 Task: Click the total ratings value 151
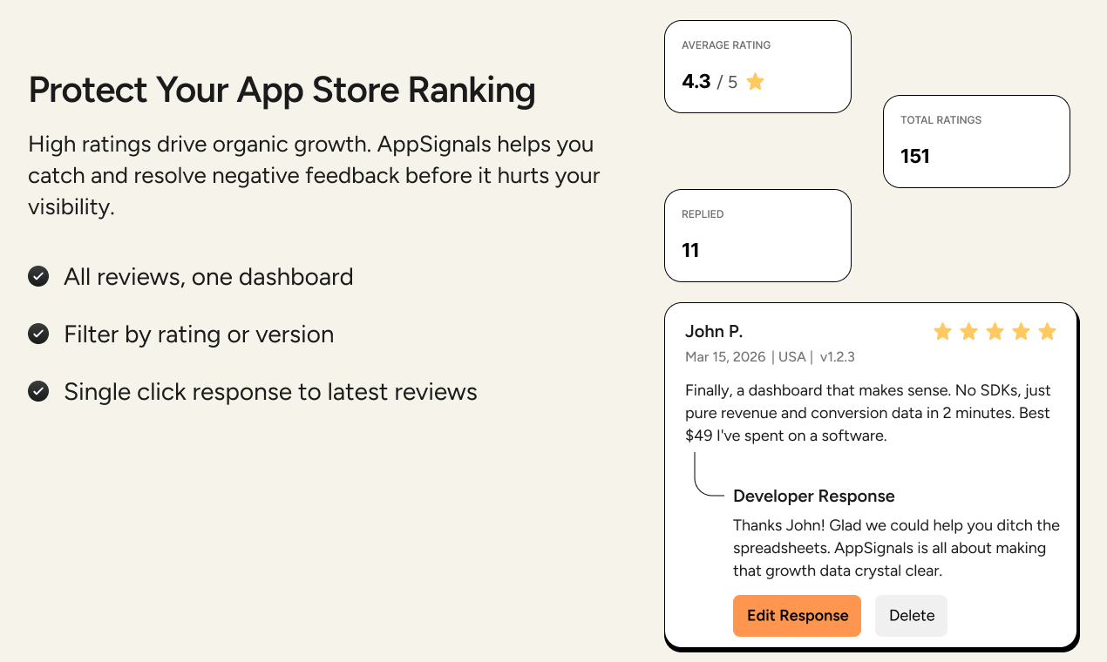915,157
